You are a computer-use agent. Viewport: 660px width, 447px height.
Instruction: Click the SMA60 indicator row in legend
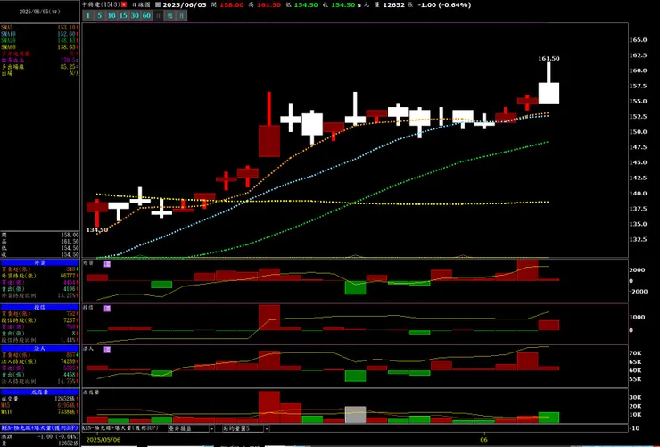pyautogui.click(x=39, y=47)
